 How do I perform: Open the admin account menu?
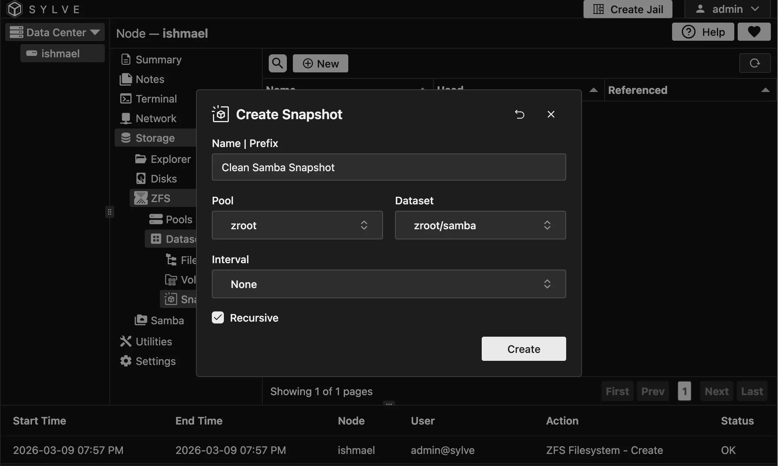727,9
